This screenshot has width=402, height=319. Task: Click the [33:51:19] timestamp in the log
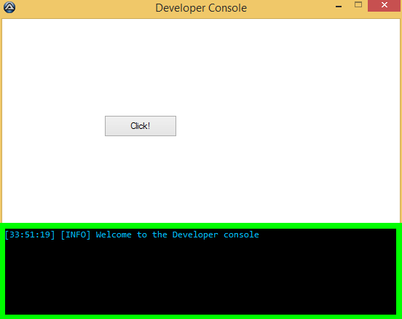click(x=30, y=235)
